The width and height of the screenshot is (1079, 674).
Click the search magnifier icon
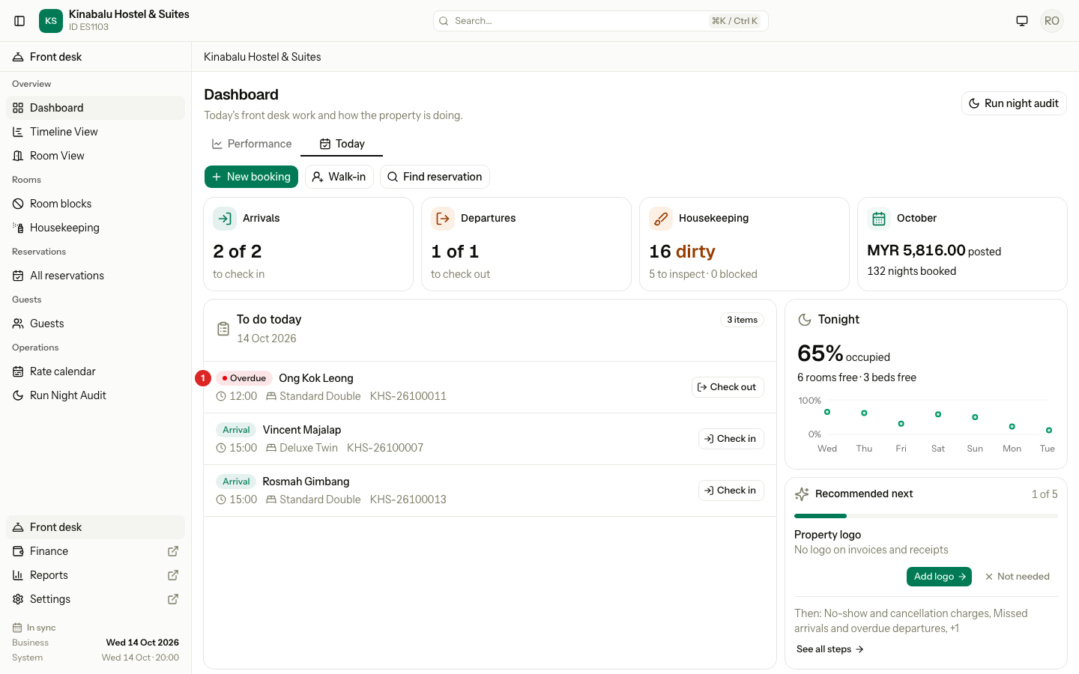coord(444,21)
